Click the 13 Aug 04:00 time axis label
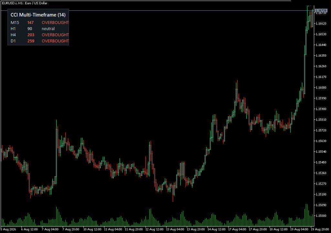 (175, 229)
